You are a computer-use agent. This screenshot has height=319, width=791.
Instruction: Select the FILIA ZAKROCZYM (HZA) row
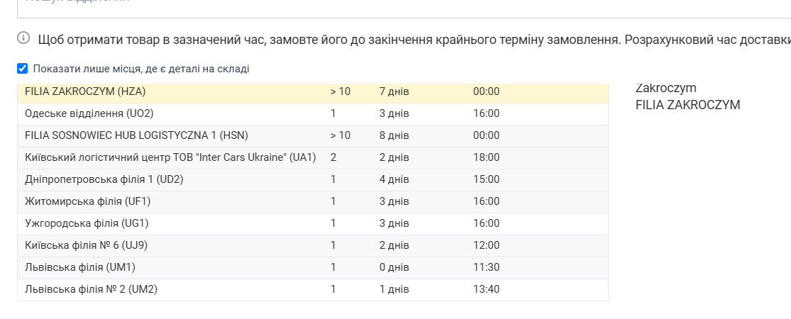click(x=85, y=91)
